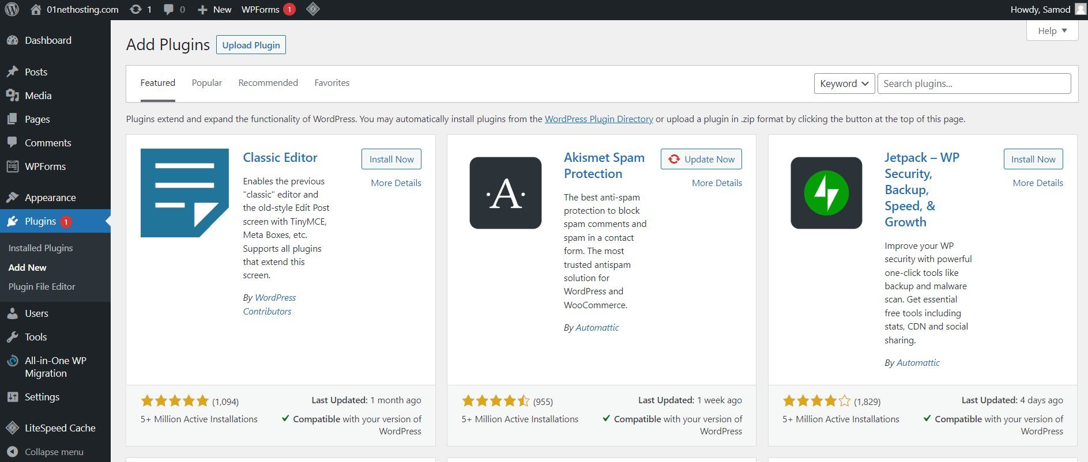The width and height of the screenshot is (1088, 462).
Task: Install the Classic Editor plugin
Action: [391, 159]
